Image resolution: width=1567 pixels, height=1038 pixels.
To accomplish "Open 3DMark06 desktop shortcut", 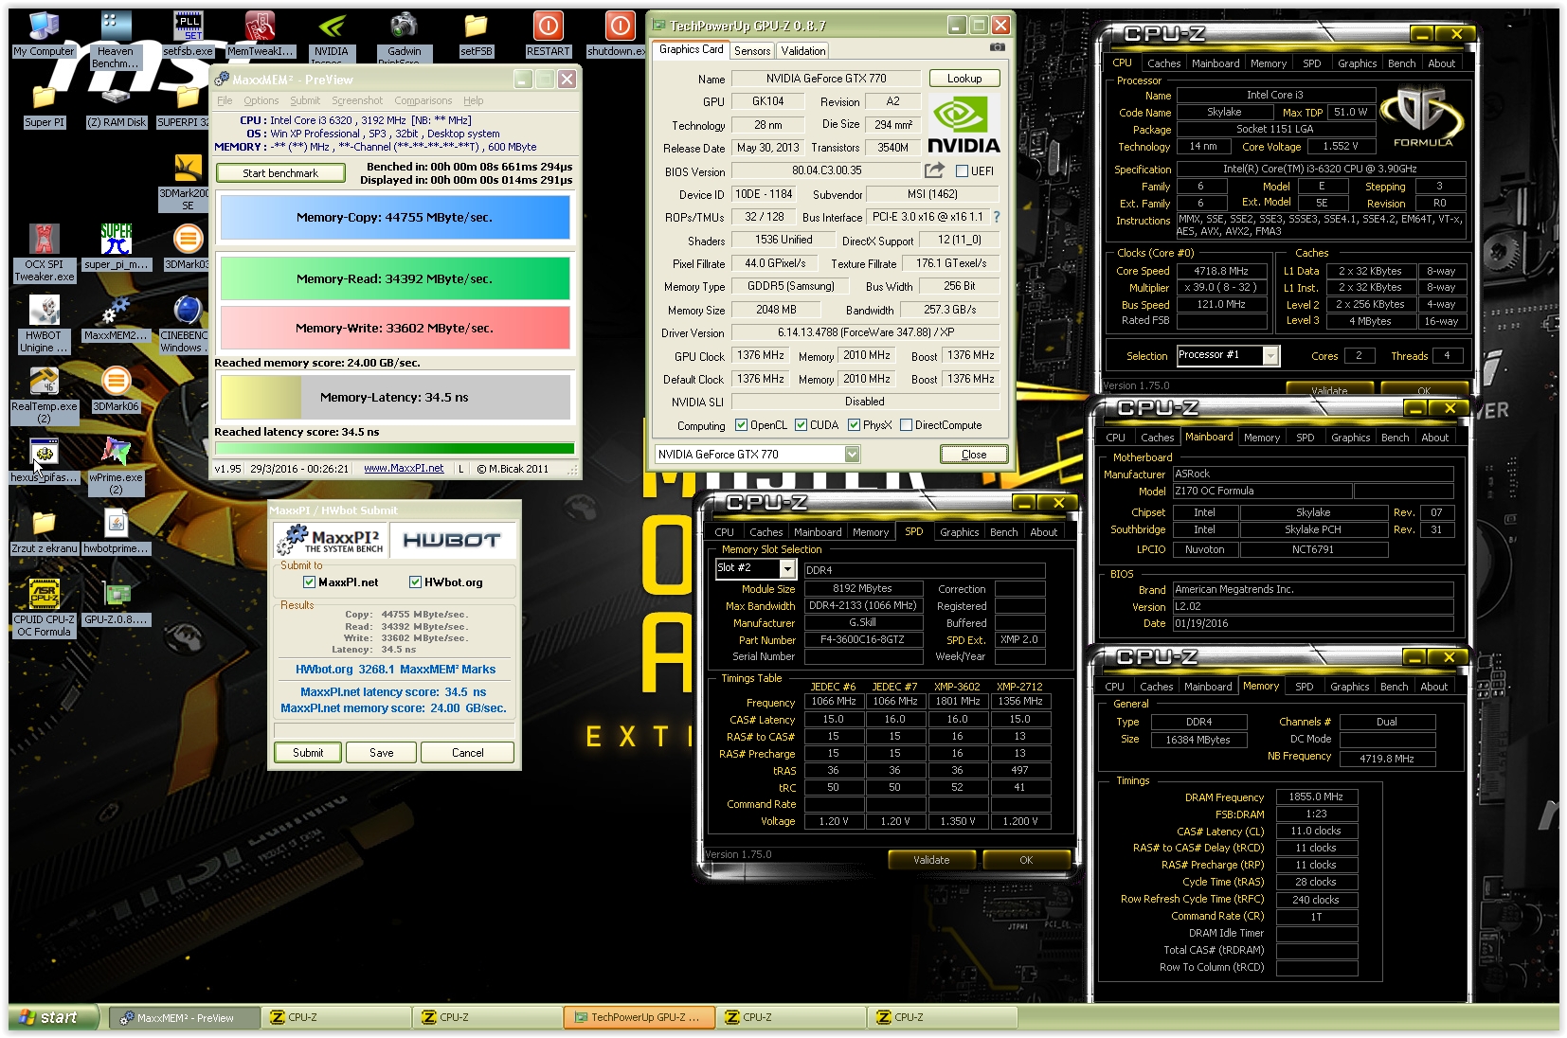I will (x=116, y=390).
